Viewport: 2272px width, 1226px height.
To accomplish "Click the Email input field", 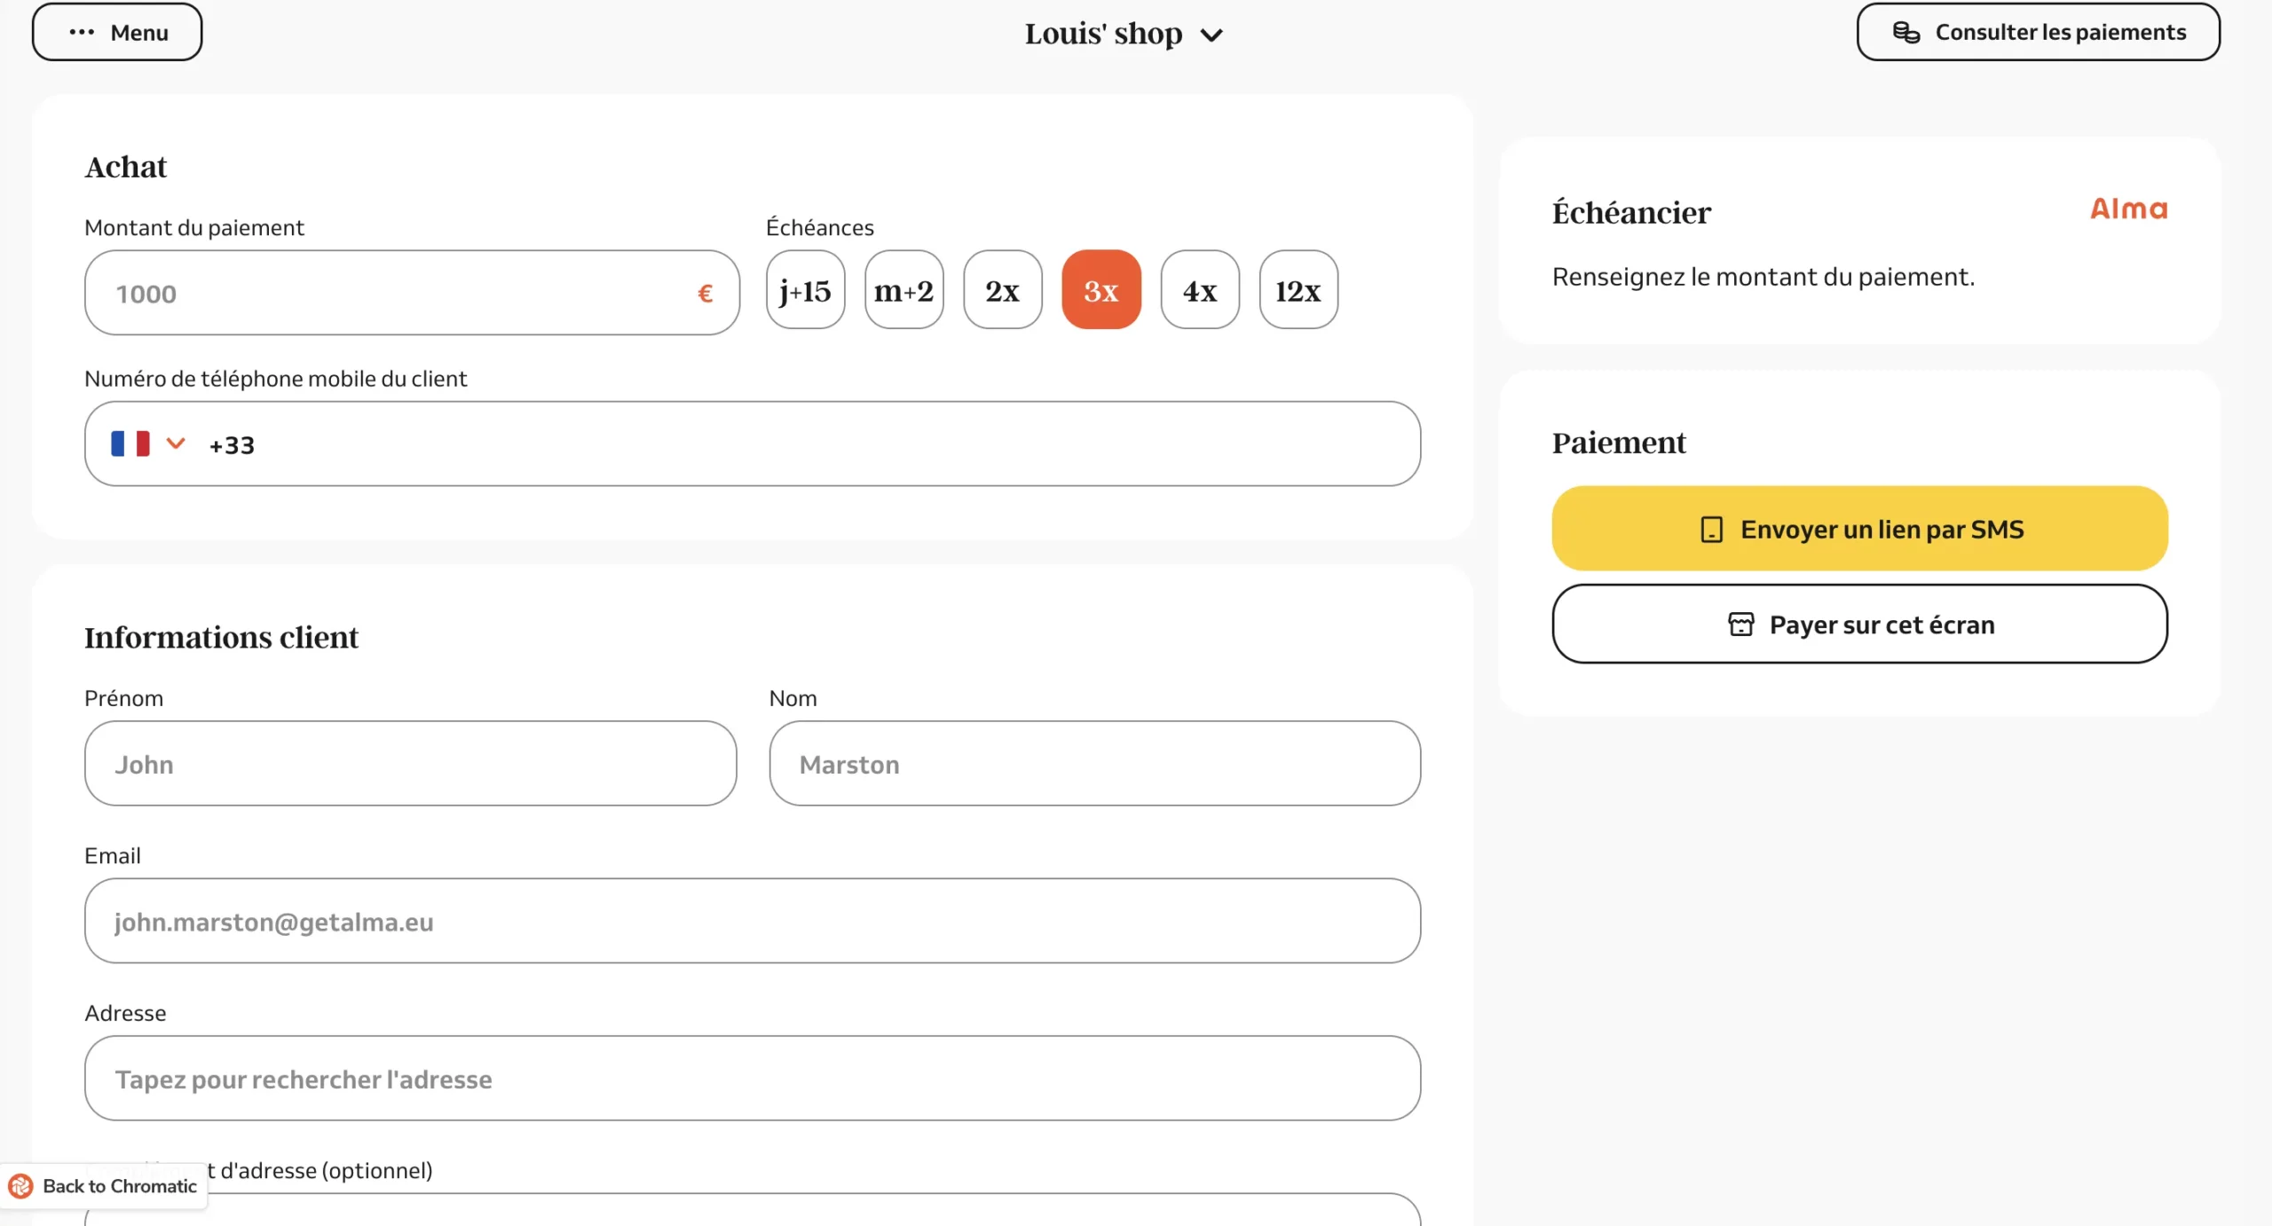I will point(752,922).
